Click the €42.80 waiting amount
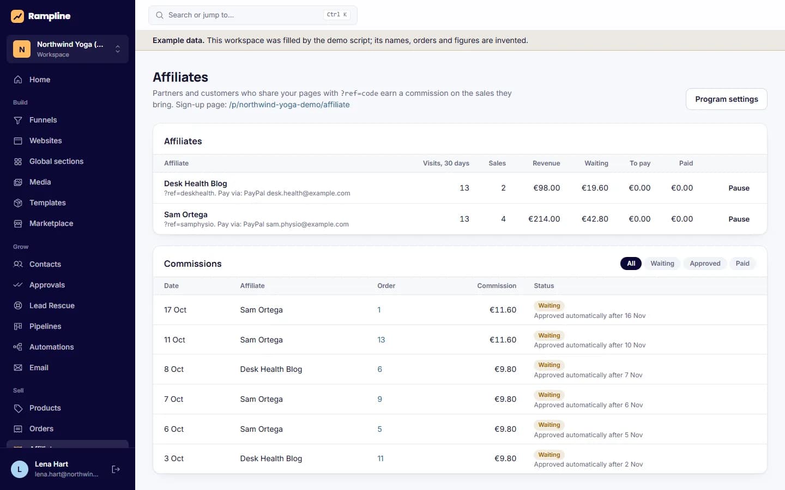The width and height of the screenshot is (785, 490). 595,219
